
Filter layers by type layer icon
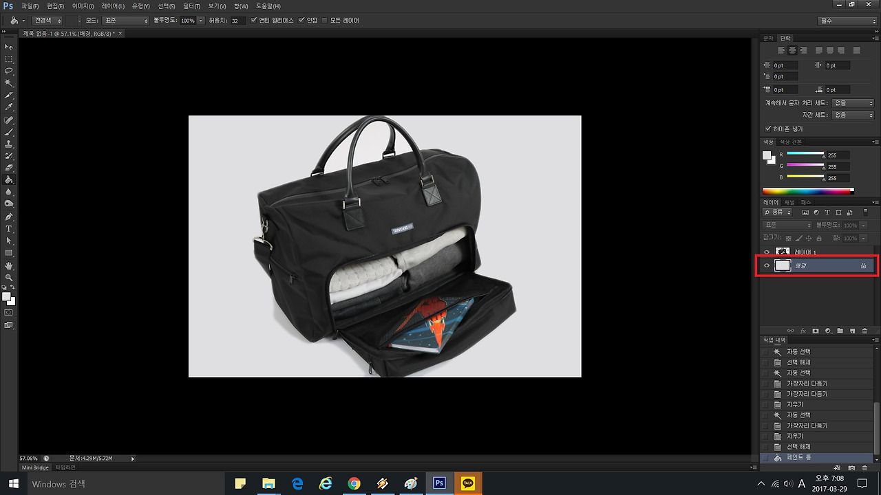(827, 212)
